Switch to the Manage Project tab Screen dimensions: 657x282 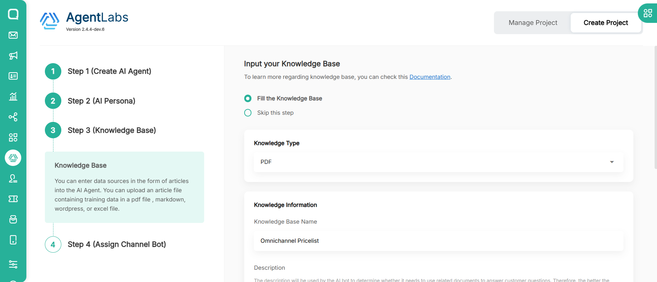tap(533, 23)
